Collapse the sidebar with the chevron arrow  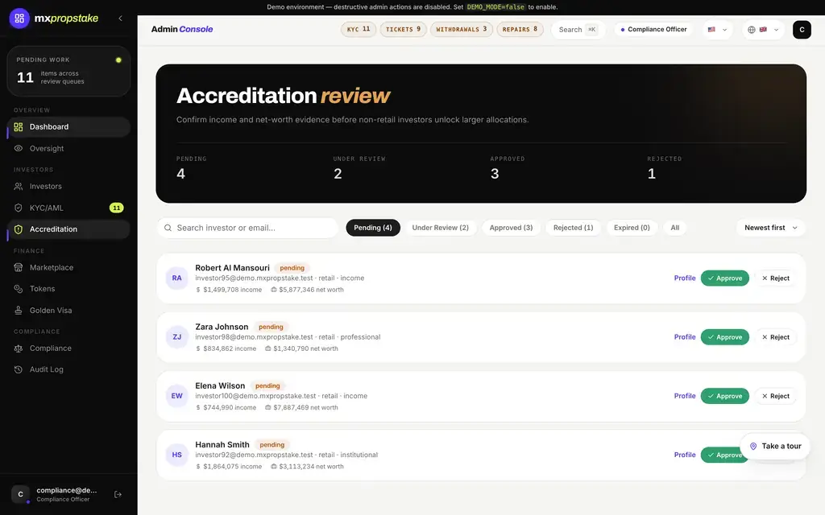point(121,19)
